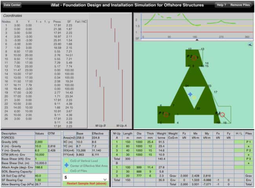Toggle the P 1 cell in Piles column
This screenshot has height=188, width=255.
248,142
